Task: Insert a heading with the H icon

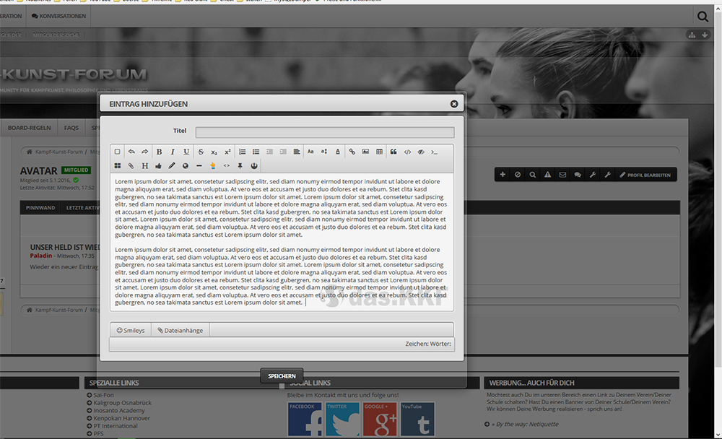Action: (x=144, y=165)
